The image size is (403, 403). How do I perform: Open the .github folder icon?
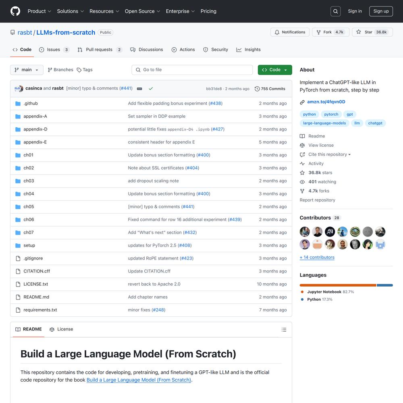pyautogui.click(x=18, y=104)
